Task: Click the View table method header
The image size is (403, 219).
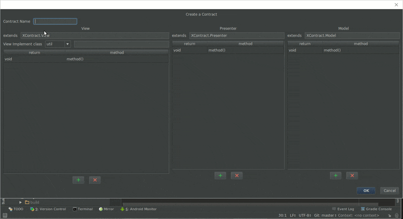Action: pyautogui.click(x=117, y=53)
